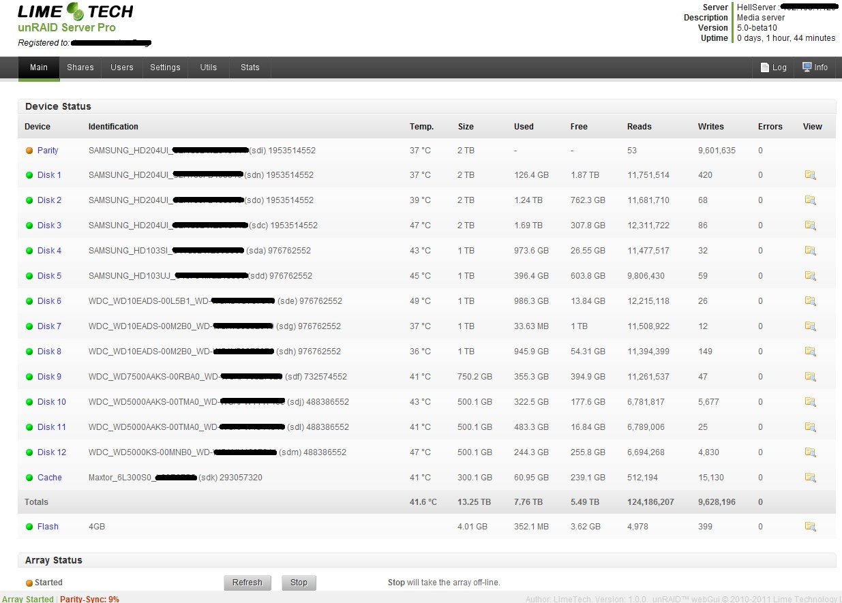Click the Identification column header
842x603 pixels.
tap(113, 127)
